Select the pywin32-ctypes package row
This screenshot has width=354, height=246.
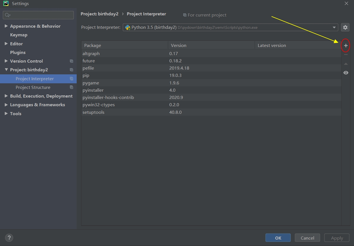pos(211,105)
